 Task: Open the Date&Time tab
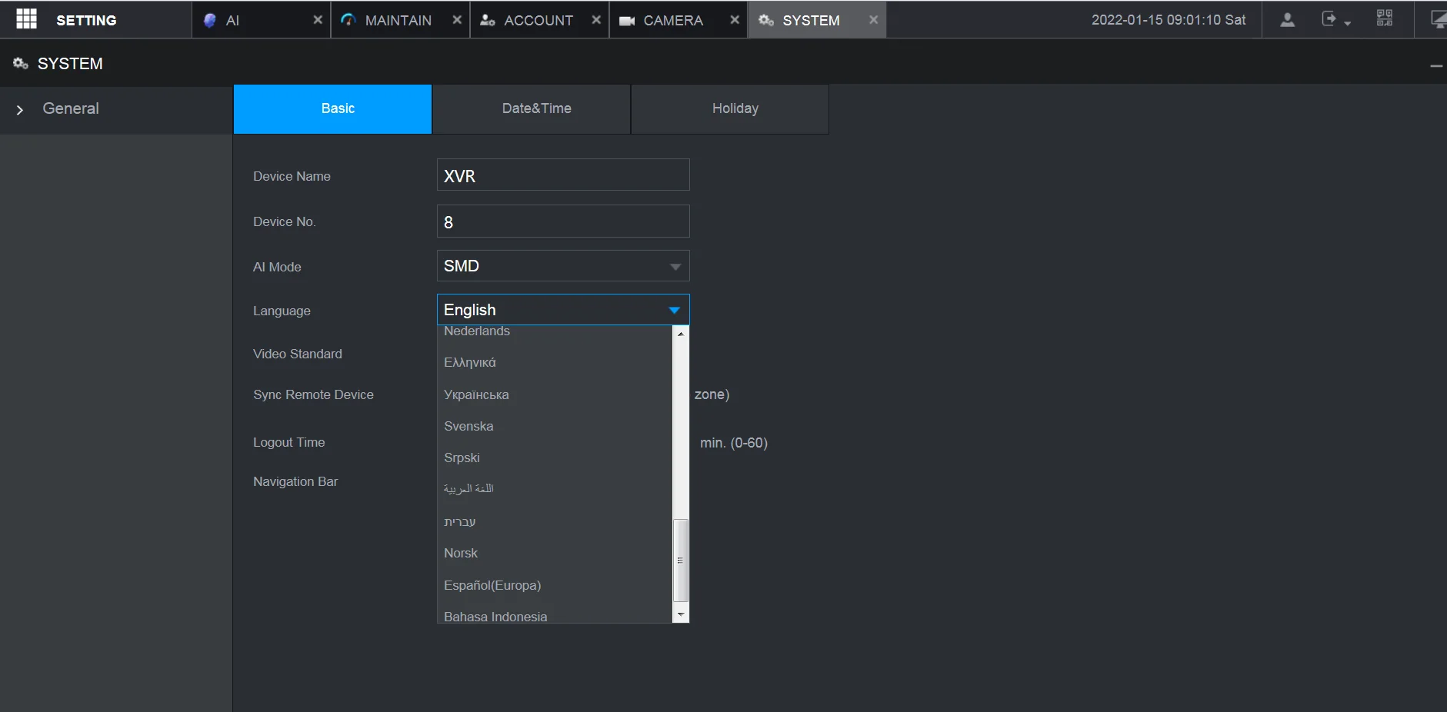532,109
